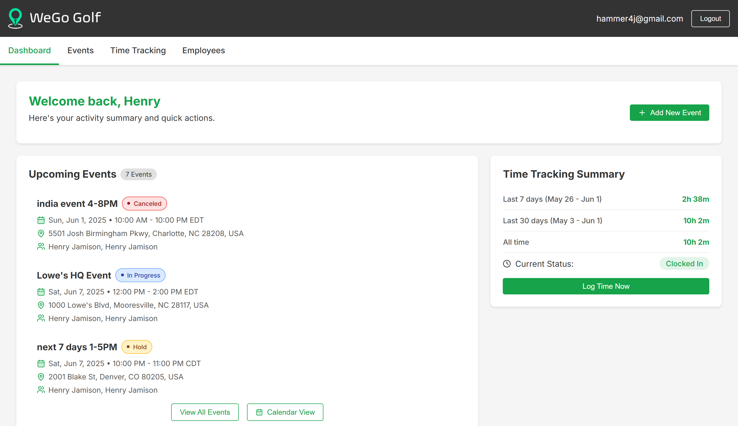Click location pin icon for Mooresville address
This screenshot has width=738, height=426.
(x=41, y=305)
